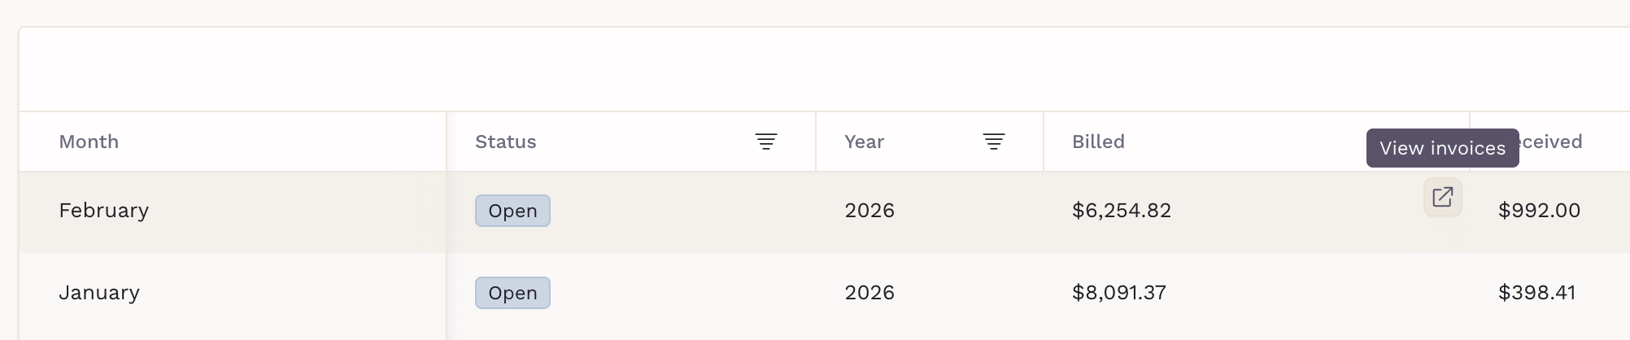Click the 2026 year cell in February row
Image resolution: width=1630 pixels, height=340 pixels.
click(x=869, y=211)
